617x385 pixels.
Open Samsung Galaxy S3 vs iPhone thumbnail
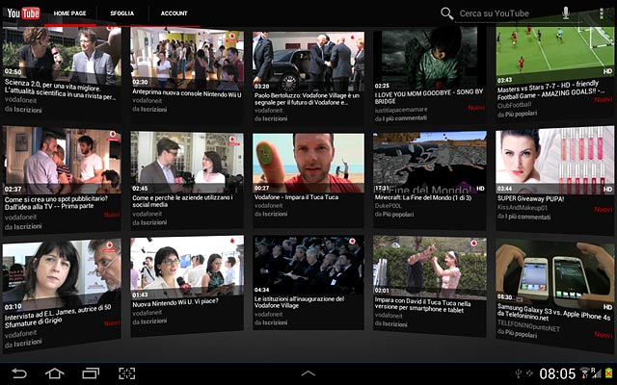[555, 275]
